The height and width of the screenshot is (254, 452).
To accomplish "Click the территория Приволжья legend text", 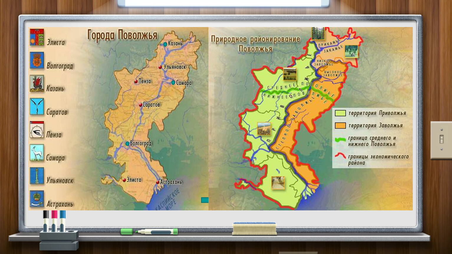I will point(377,113).
